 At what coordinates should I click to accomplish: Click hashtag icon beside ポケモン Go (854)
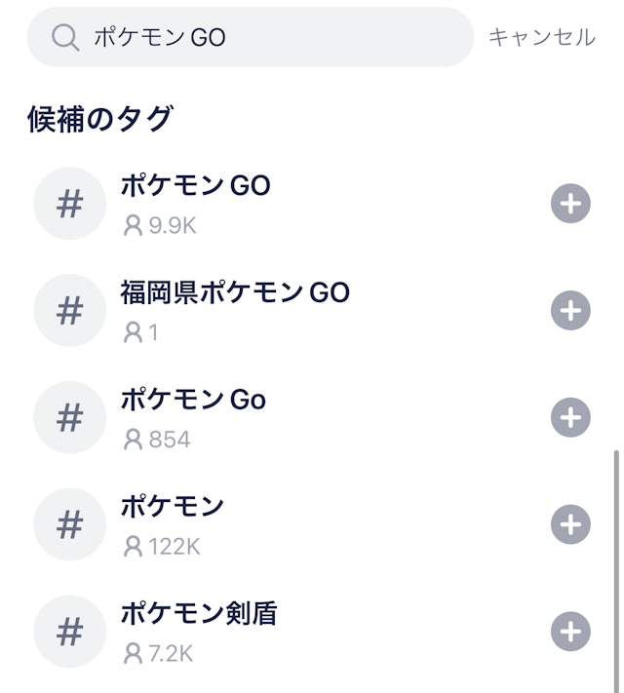pyautogui.click(x=69, y=418)
